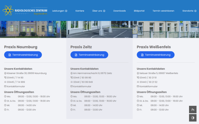
Task: Click the envelope icon in the Naumburg column
Action: coord(5,86)
